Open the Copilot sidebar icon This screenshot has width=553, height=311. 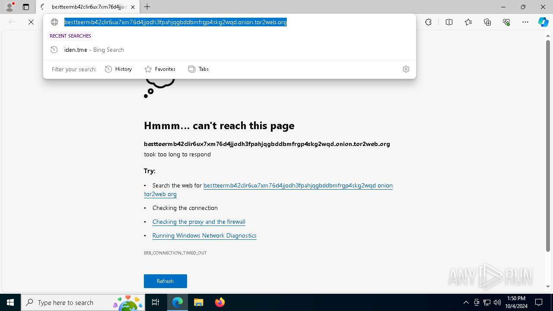point(543,22)
